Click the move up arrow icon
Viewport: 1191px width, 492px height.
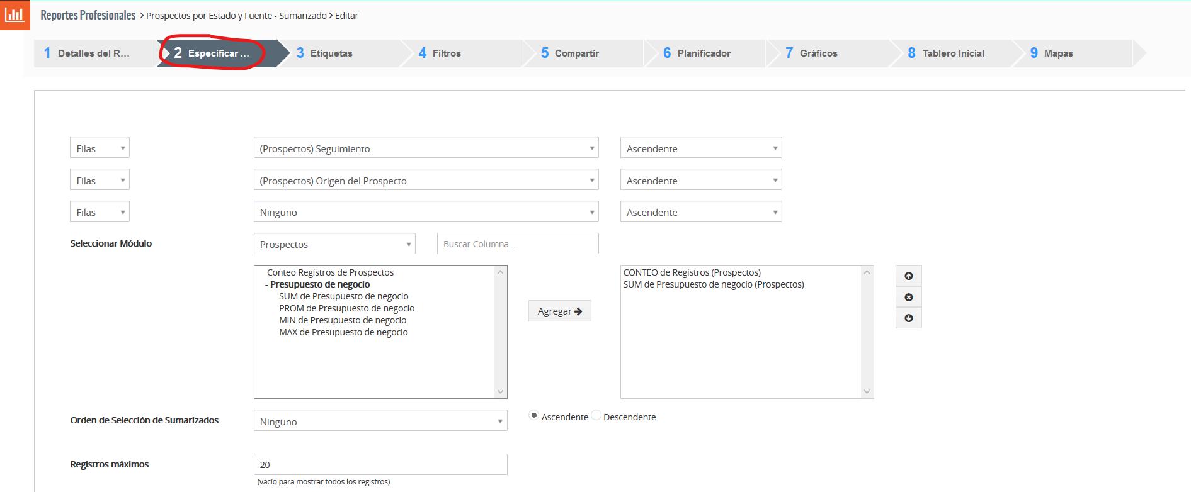click(908, 276)
